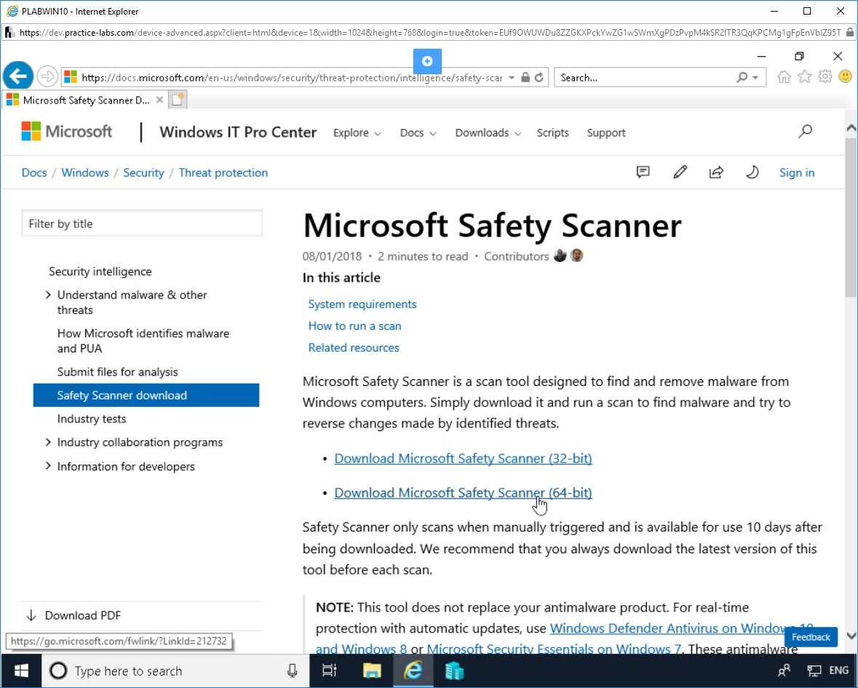Open Task View on the taskbar
Image resolution: width=858 pixels, height=688 pixels.
click(x=330, y=671)
